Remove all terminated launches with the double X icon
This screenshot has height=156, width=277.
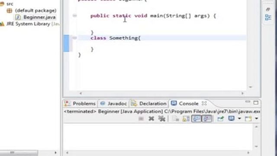click(161, 119)
